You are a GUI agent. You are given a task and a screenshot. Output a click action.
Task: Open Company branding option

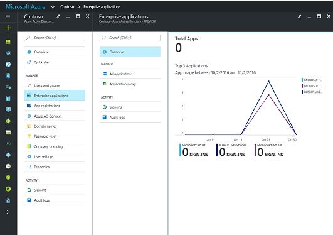(55, 146)
